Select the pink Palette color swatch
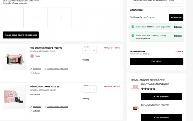 32,56
